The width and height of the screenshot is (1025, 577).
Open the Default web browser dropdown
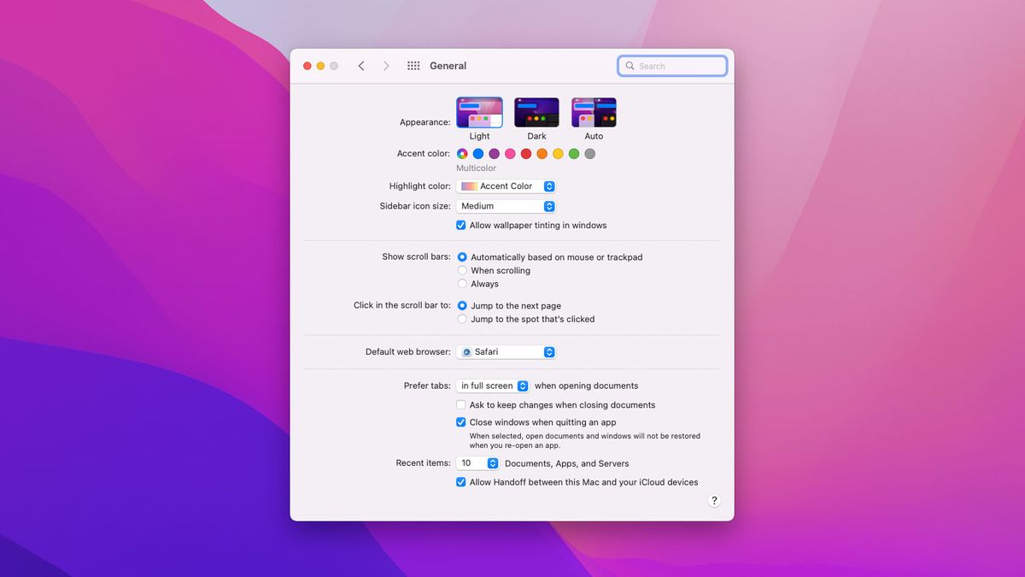(x=506, y=351)
